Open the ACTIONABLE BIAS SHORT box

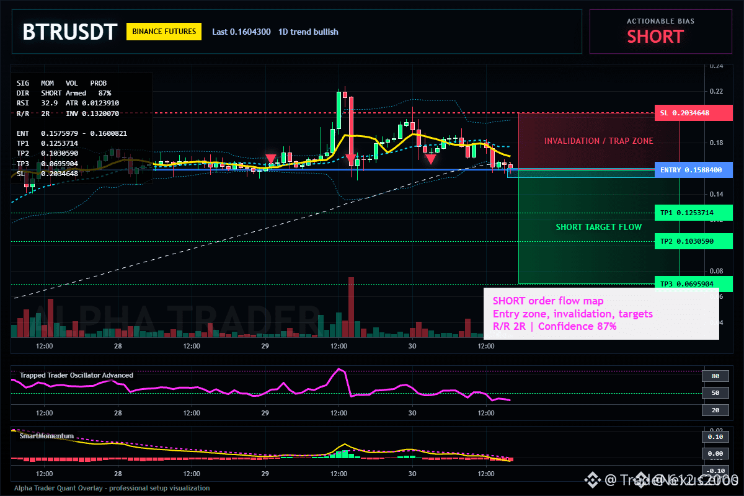click(660, 32)
